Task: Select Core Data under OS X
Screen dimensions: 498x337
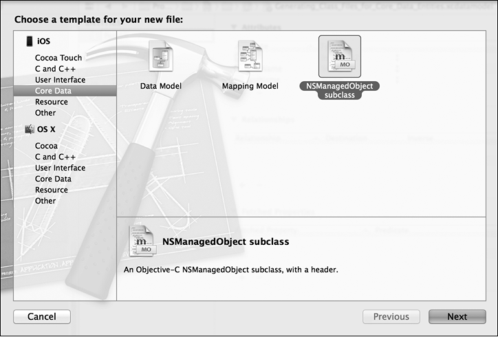Action: point(54,179)
